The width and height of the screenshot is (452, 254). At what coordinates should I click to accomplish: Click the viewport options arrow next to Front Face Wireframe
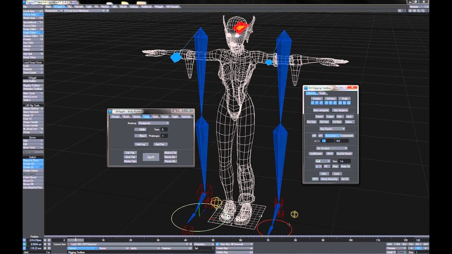108,11
